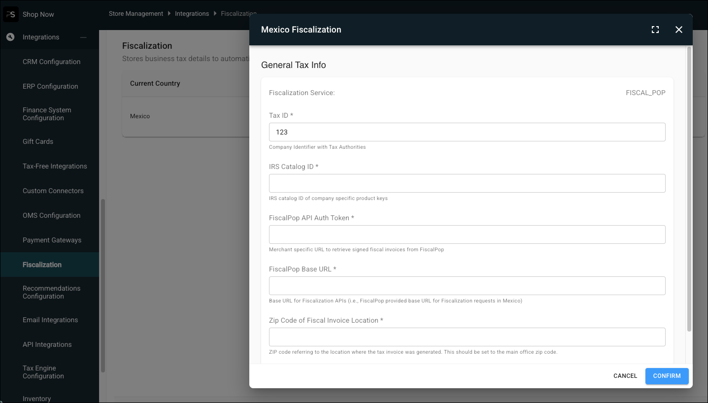Click the Current Country column header

point(155,83)
